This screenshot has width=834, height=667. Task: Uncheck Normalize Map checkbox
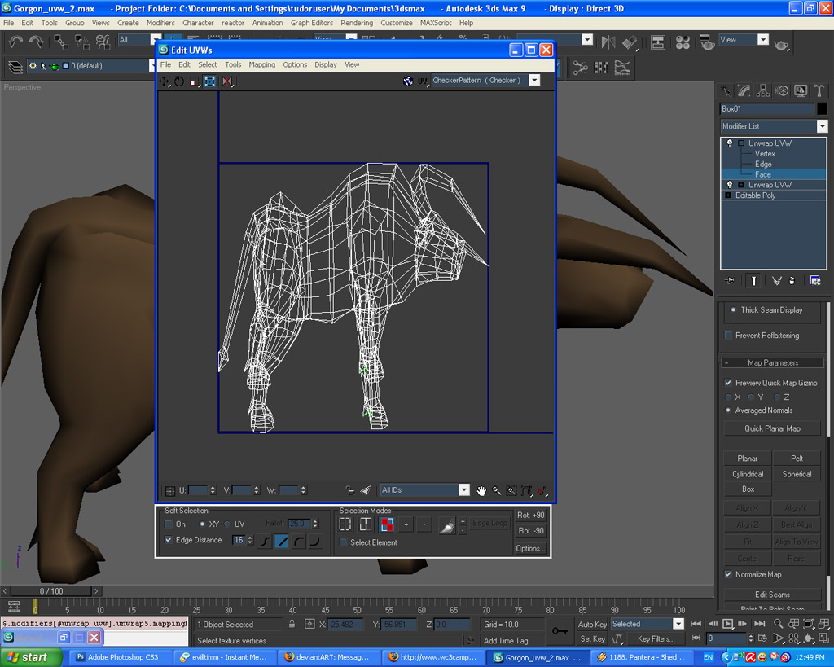tap(728, 574)
